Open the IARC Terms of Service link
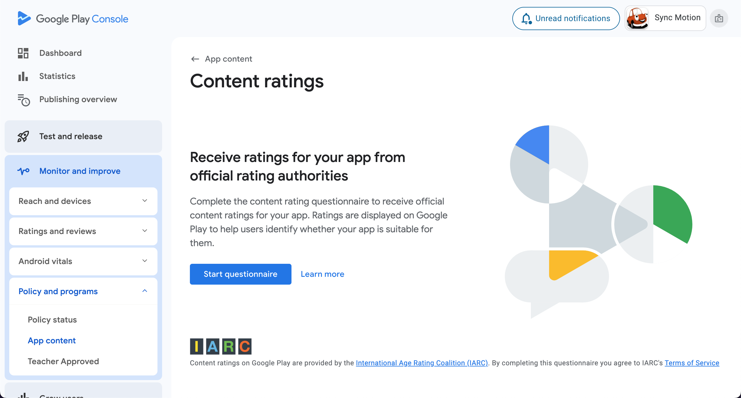741x398 pixels. [692, 363]
